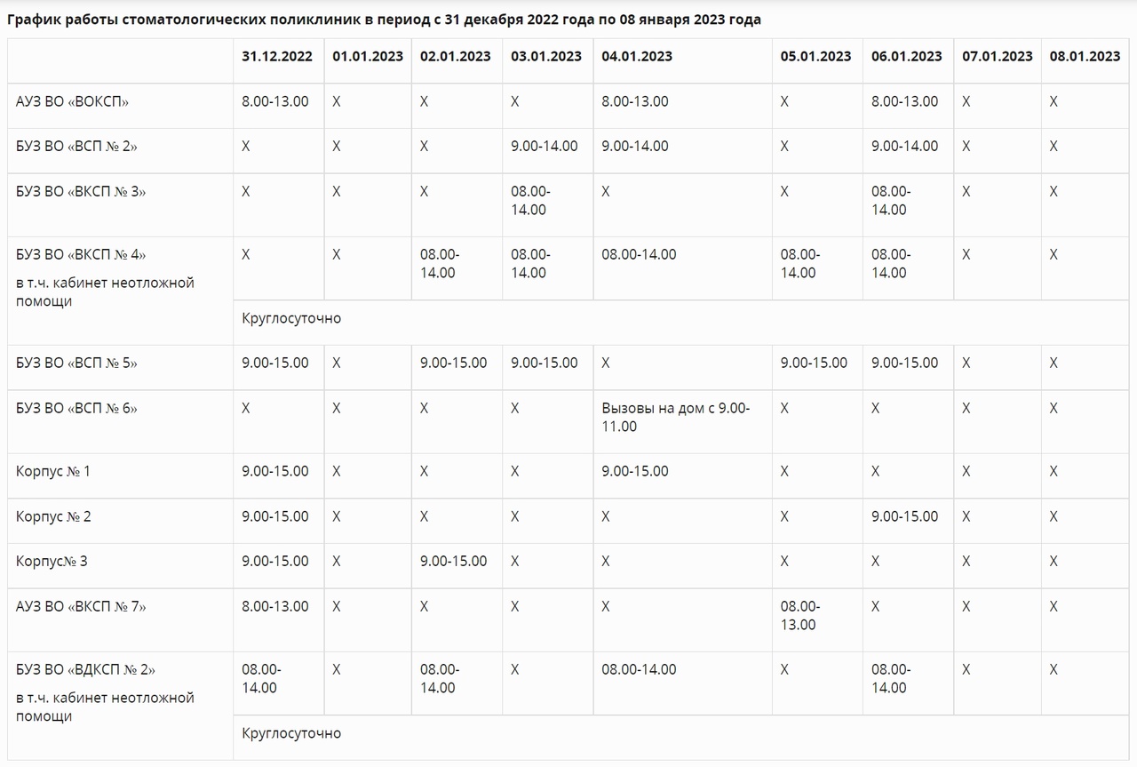Click the 08.00-13.00 cell for ВКСП № 7
The height and width of the screenshot is (767, 1137).
[x=799, y=615]
